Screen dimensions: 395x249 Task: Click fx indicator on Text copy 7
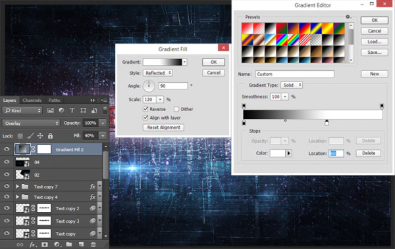pyautogui.click(x=93, y=187)
